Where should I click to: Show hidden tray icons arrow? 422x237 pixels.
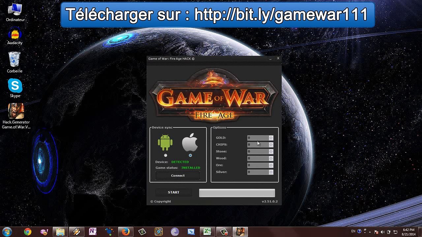(370, 232)
